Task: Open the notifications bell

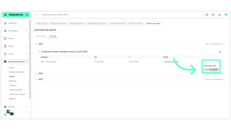Action: coord(220,15)
